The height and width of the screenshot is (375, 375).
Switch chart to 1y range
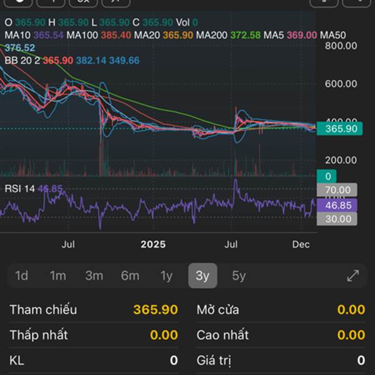point(166,276)
